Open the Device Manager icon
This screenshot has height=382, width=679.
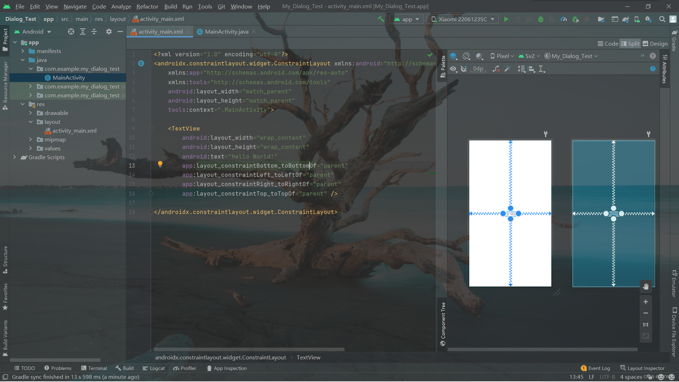pos(637,19)
